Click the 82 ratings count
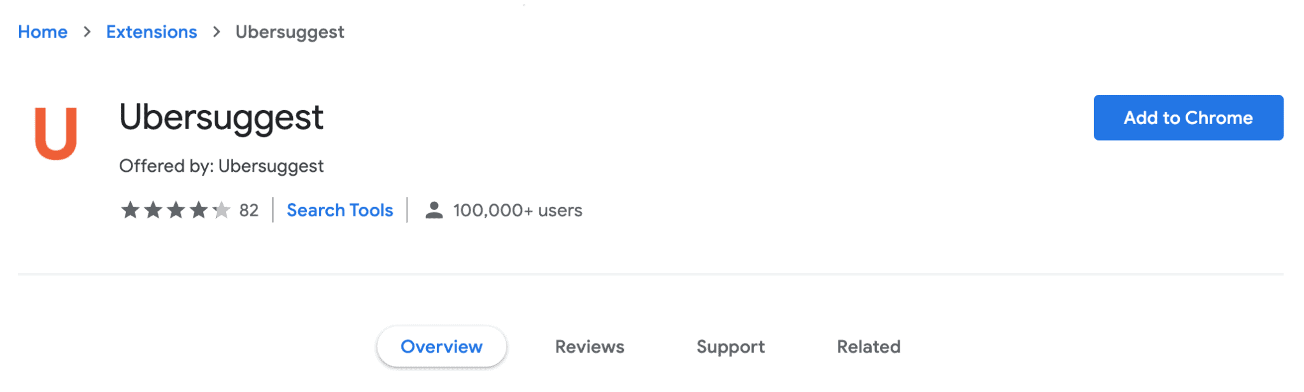Screen dimensions: 1304x392 [x=249, y=210]
